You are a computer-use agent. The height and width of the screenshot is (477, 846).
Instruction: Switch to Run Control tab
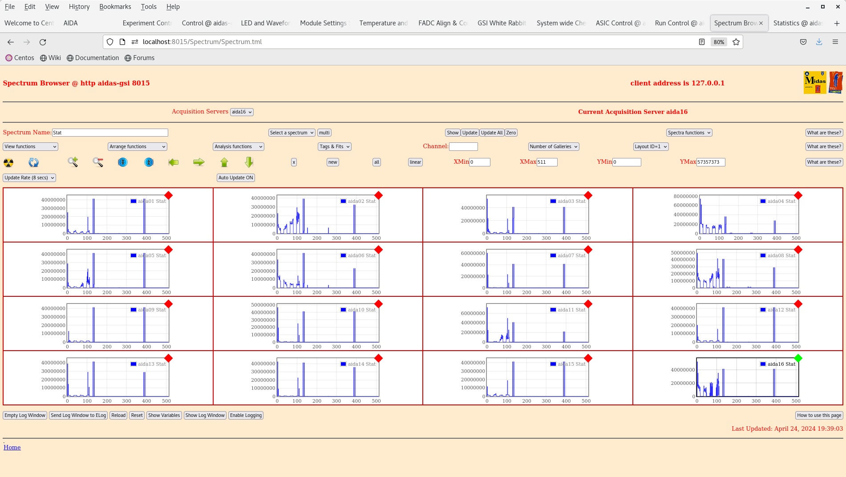[x=679, y=23]
